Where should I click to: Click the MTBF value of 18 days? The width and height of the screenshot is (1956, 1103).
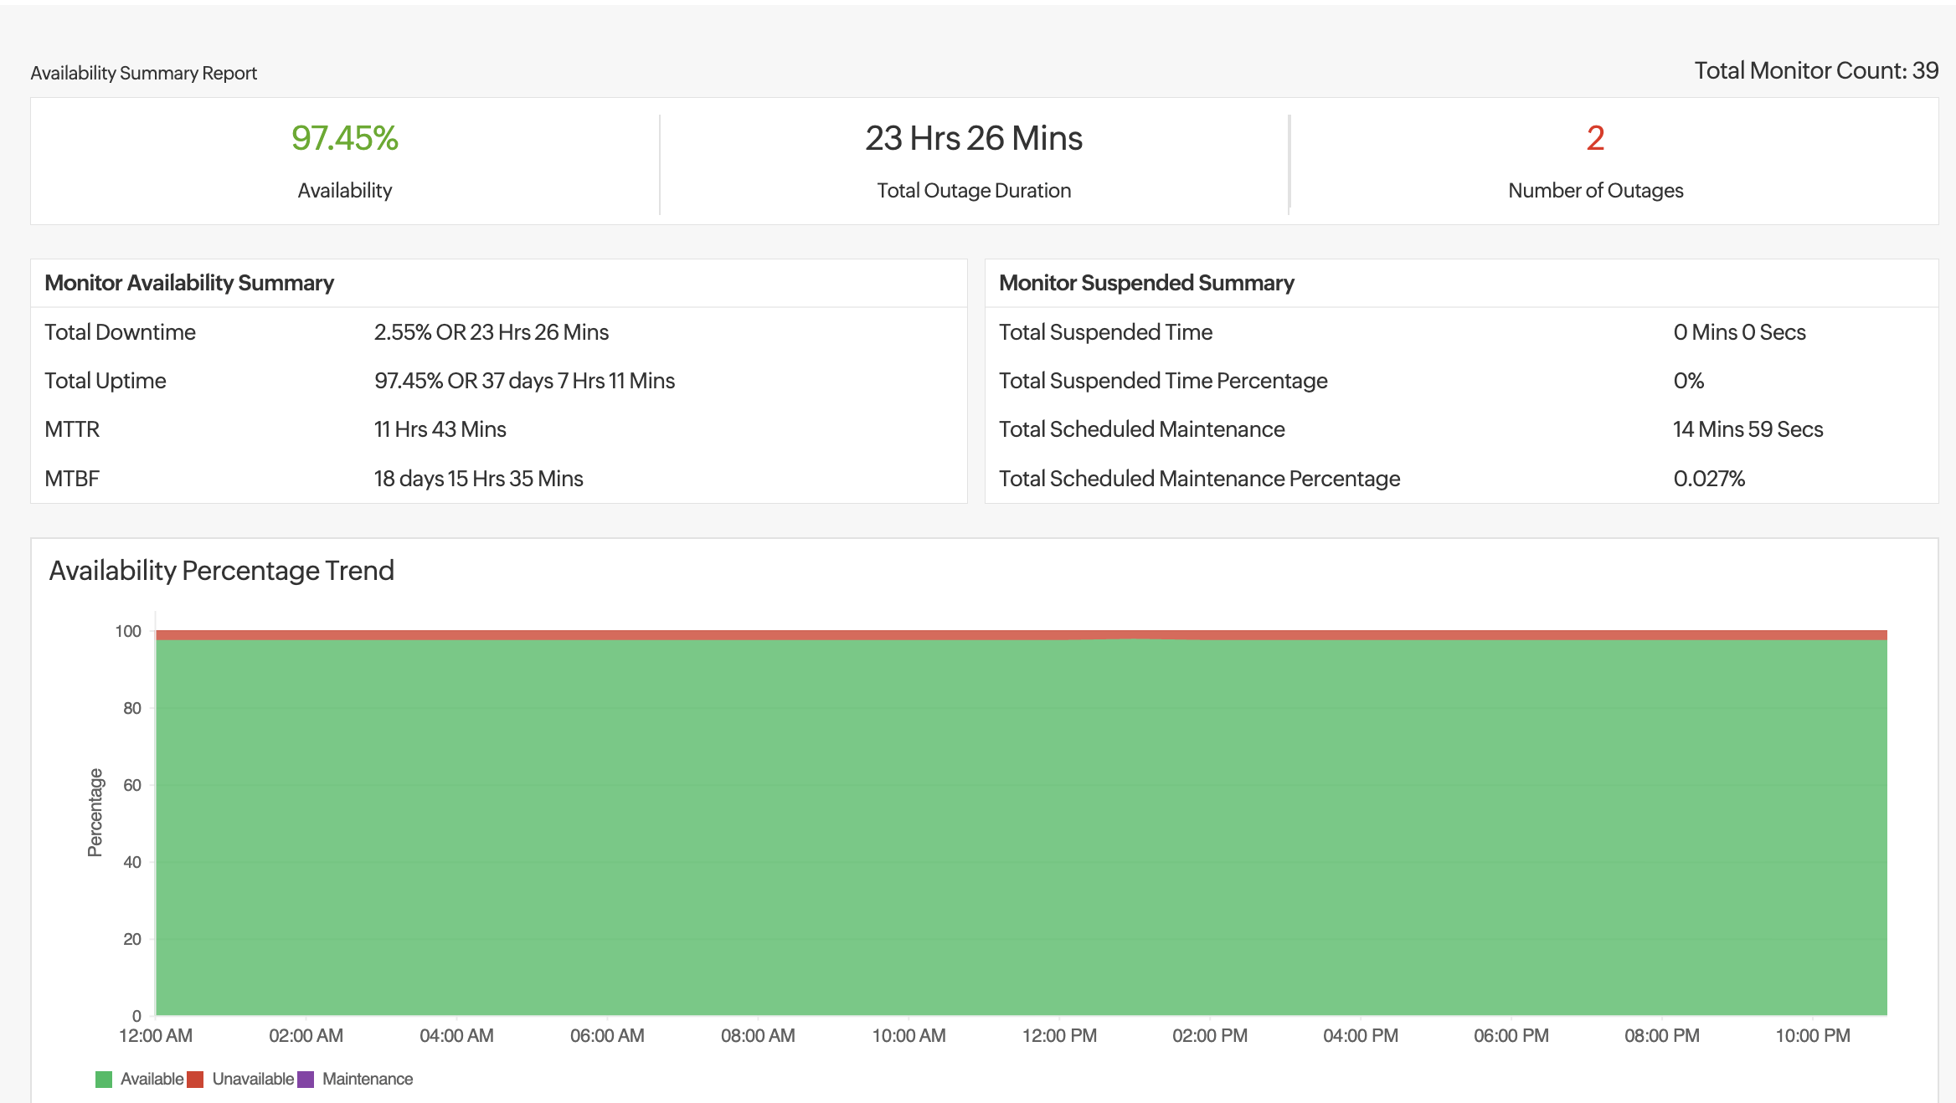click(x=478, y=479)
